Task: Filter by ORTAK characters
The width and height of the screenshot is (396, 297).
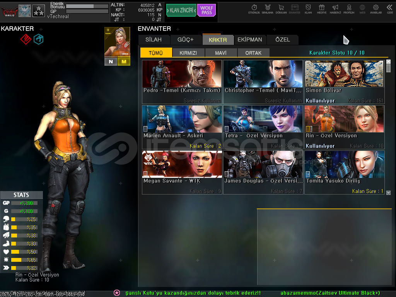Action: (253, 53)
